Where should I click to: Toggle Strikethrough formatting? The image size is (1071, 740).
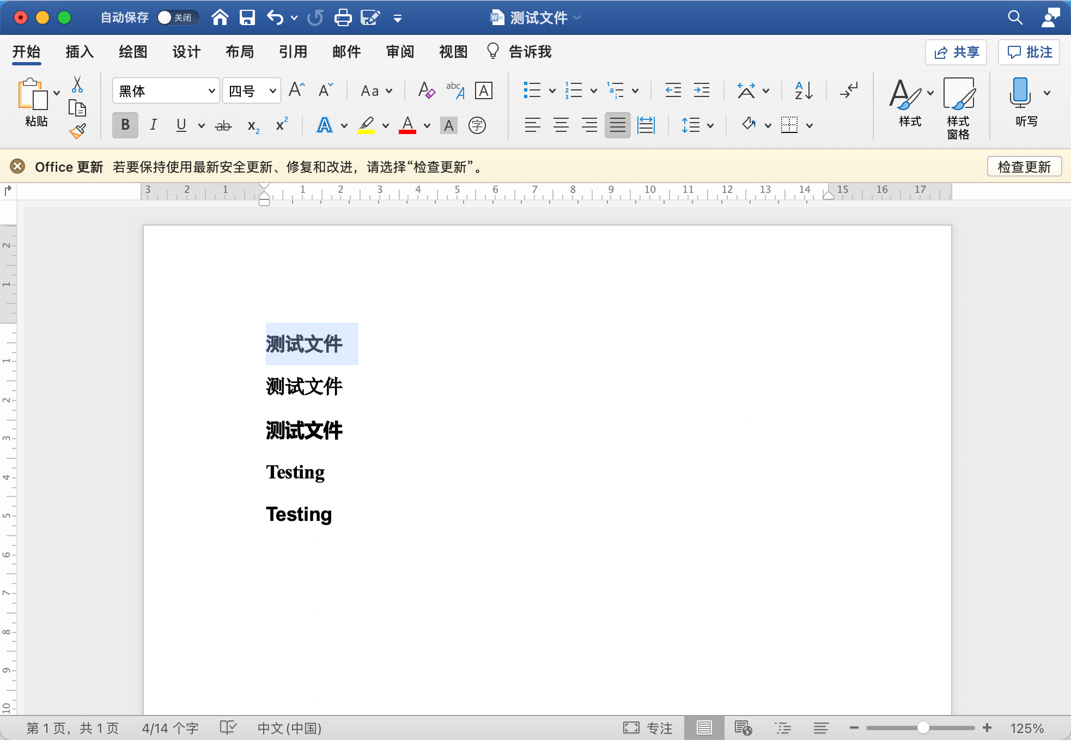point(223,126)
